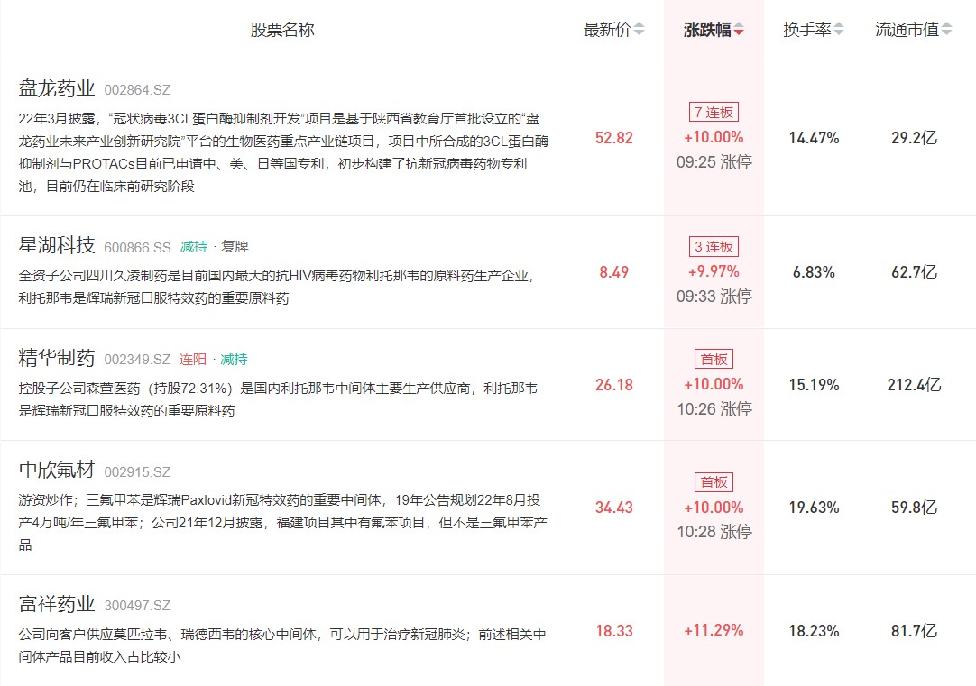This screenshot has height=686, width=976.
Task: Sort by 流通市值 column arrows
Action: coord(946,30)
